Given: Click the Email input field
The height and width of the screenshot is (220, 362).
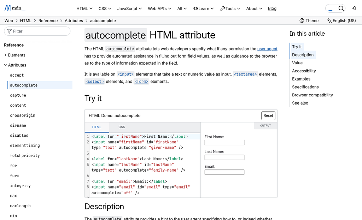Looking at the screenshot, I should 224,172.
